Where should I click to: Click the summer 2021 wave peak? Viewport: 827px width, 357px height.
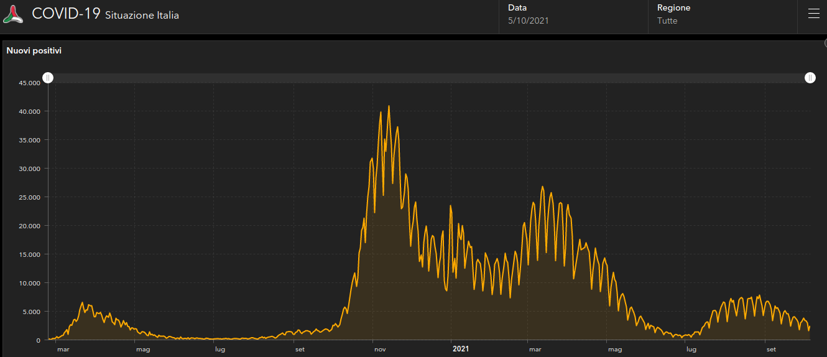click(759, 295)
